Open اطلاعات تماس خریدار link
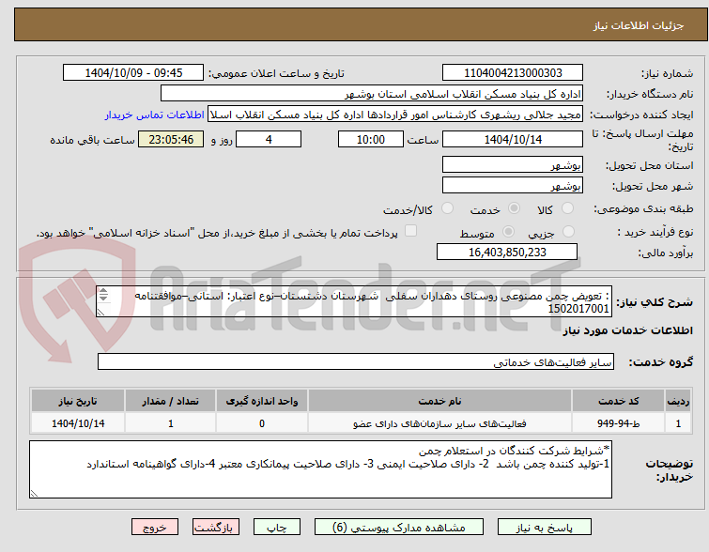The width and height of the screenshot is (709, 552). coord(155,115)
